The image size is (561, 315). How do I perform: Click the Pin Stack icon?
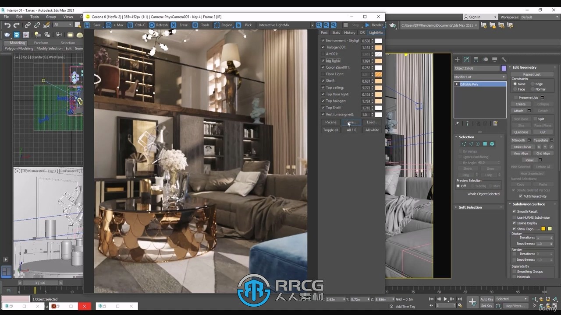(457, 123)
